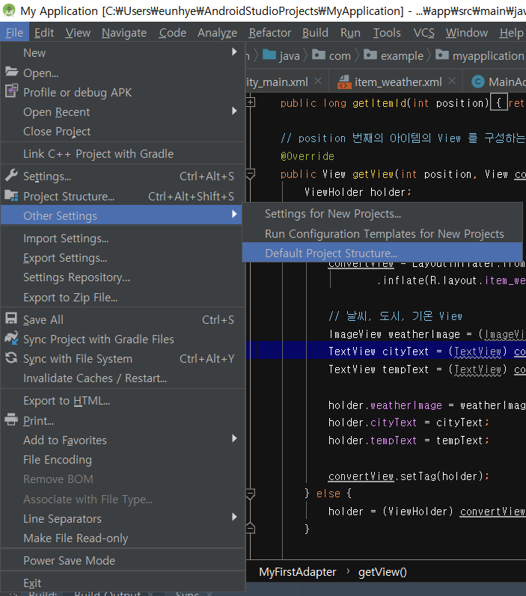Click the Project Structure icon

tap(11, 195)
